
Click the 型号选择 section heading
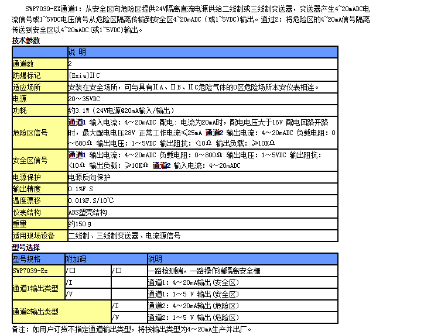click(26, 248)
